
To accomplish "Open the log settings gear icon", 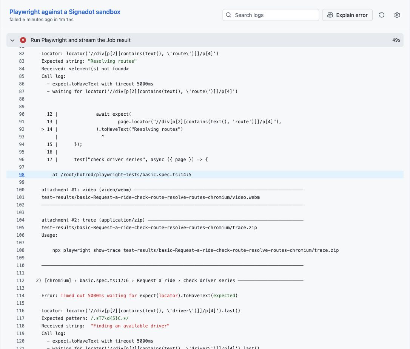I will click(397, 15).
